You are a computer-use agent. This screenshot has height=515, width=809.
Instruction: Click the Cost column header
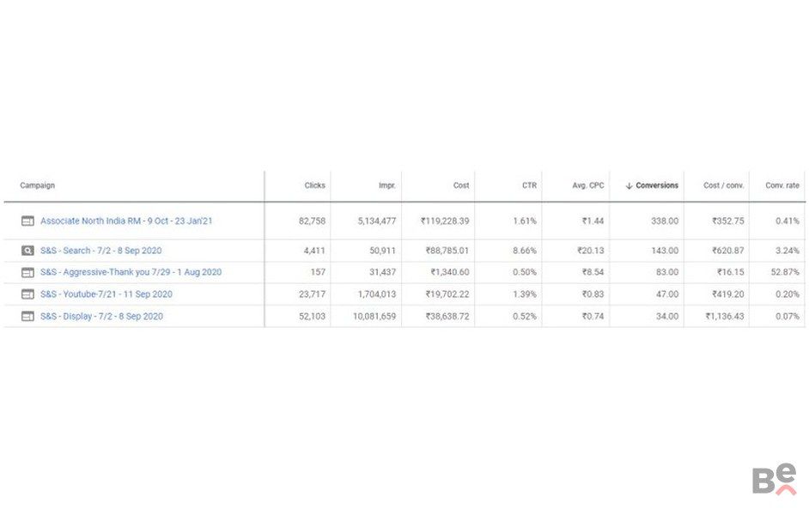pyautogui.click(x=461, y=185)
